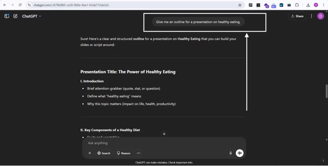Open the purple user profile avatar menu
This screenshot has width=328, height=166.
(320, 16)
